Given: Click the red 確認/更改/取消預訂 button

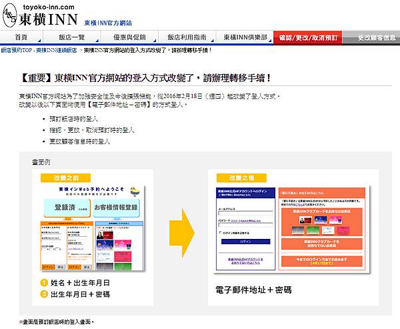Looking at the screenshot, I should point(308,38).
